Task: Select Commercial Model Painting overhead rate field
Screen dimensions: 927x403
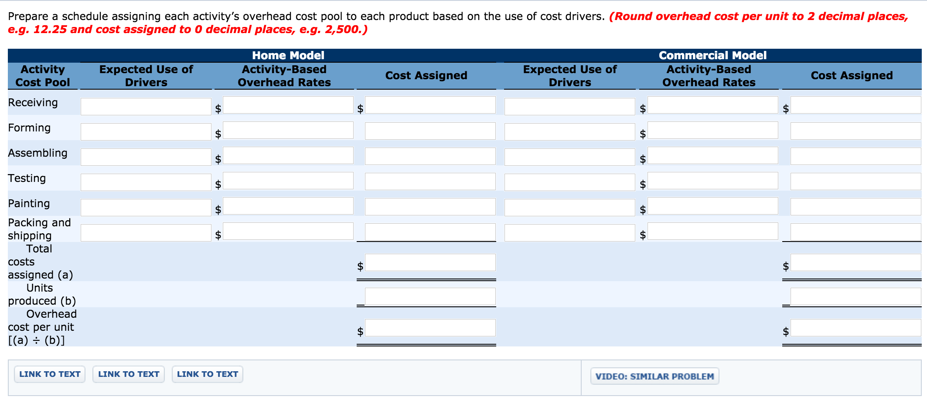Action: tap(712, 206)
